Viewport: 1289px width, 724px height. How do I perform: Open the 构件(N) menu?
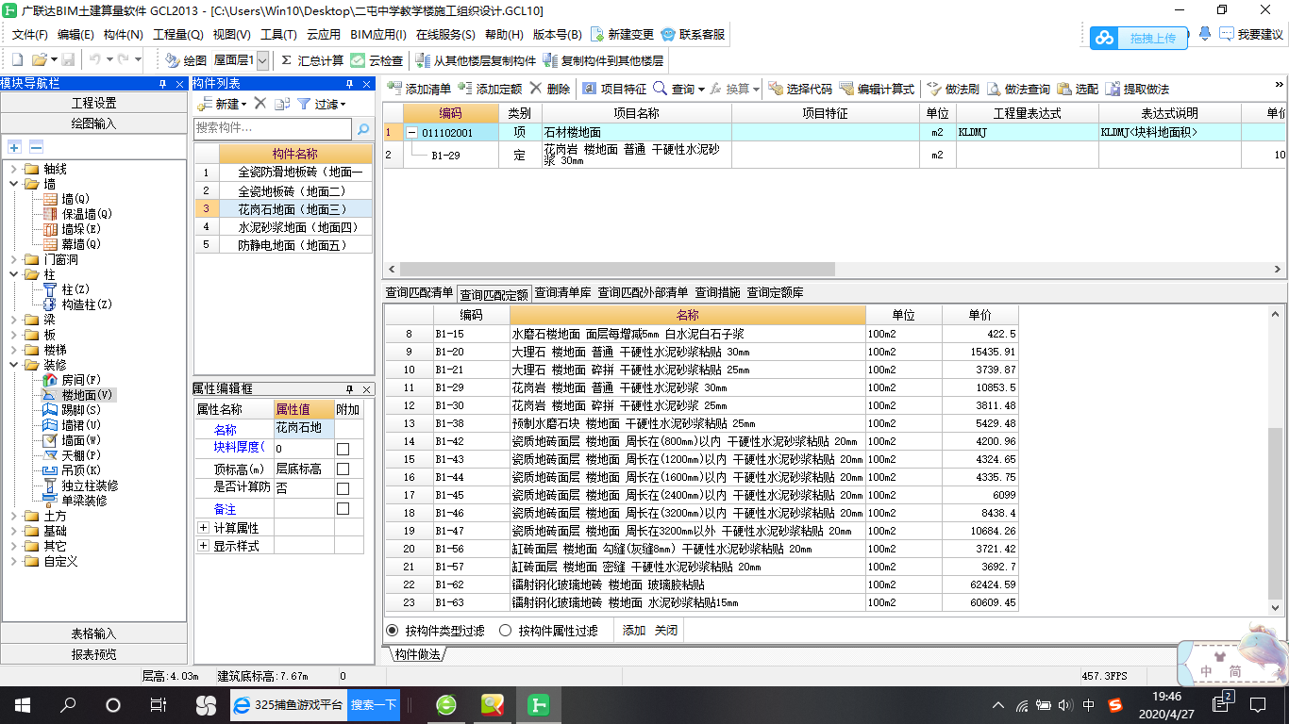tap(124, 34)
